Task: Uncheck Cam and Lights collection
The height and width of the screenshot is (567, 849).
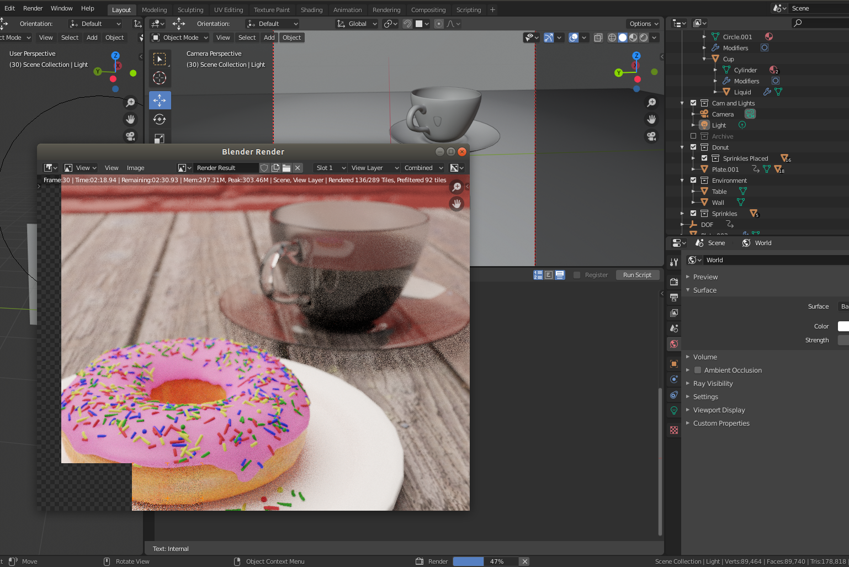Action: click(693, 103)
